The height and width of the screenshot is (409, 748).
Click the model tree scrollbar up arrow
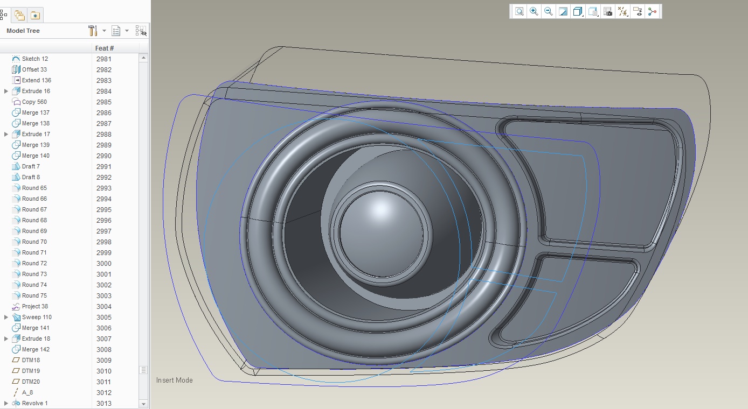coord(143,58)
